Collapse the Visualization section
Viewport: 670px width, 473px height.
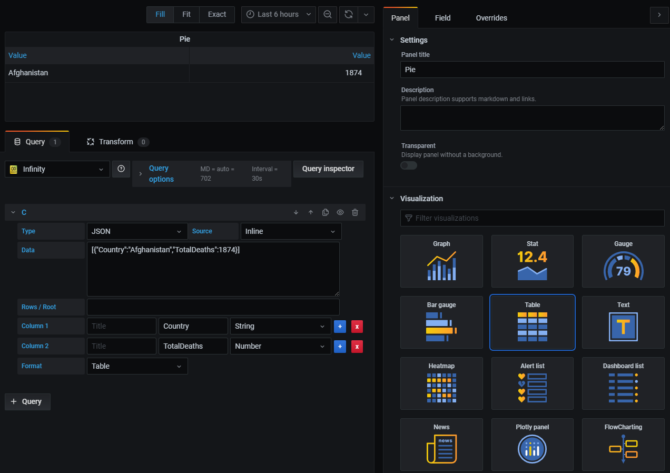(391, 199)
